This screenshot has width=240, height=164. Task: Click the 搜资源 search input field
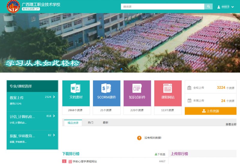[162, 7]
